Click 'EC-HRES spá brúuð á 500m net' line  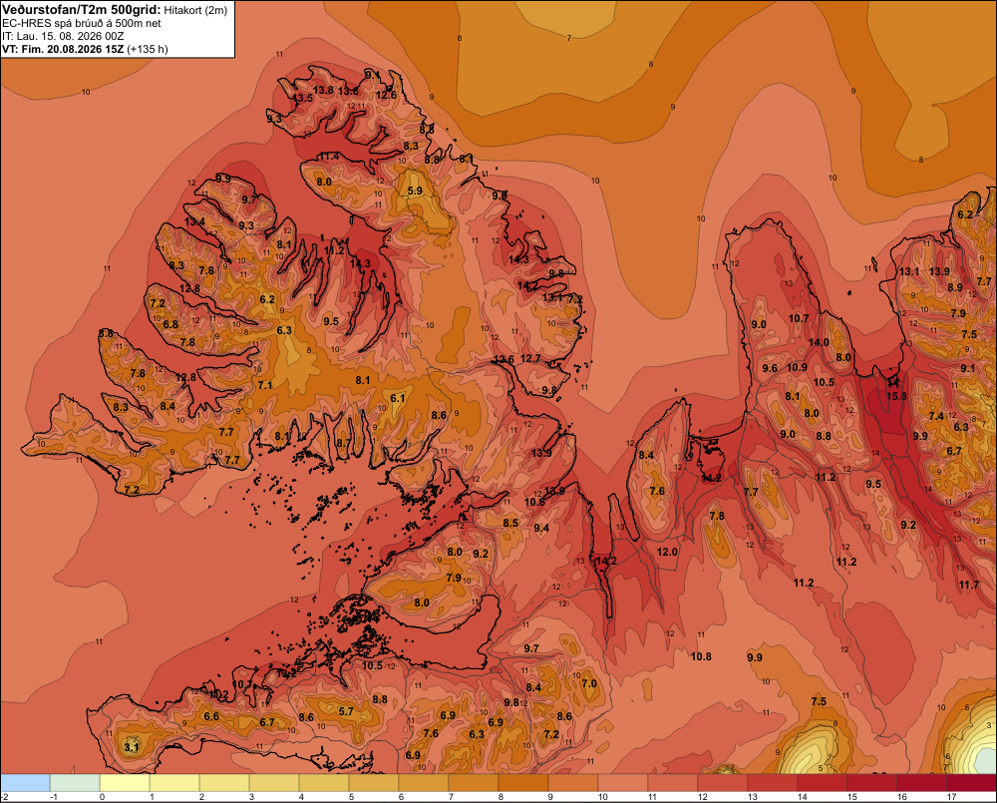pos(82,23)
